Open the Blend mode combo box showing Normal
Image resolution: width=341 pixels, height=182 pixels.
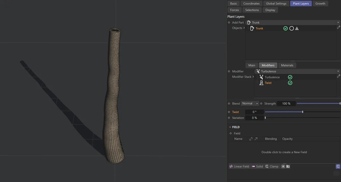coord(249,103)
